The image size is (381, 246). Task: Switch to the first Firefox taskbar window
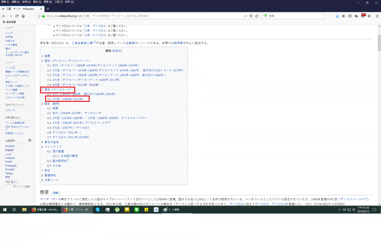(45, 210)
